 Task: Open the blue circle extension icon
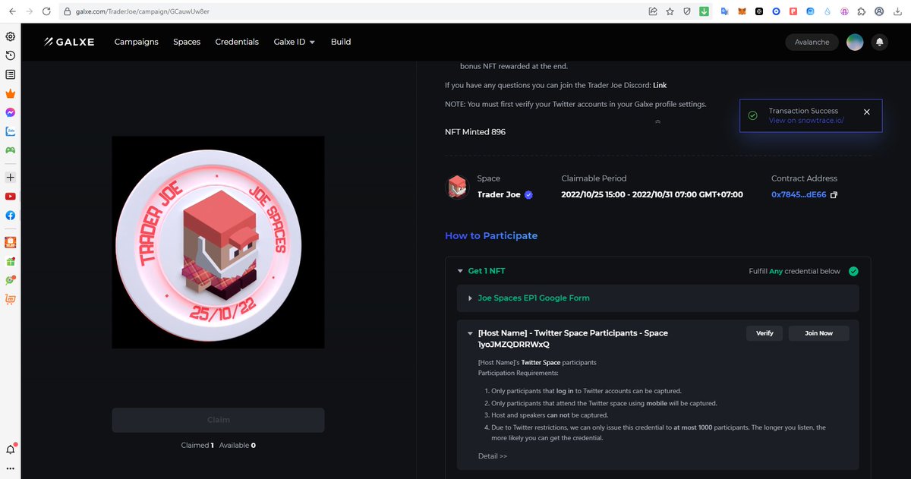point(776,11)
